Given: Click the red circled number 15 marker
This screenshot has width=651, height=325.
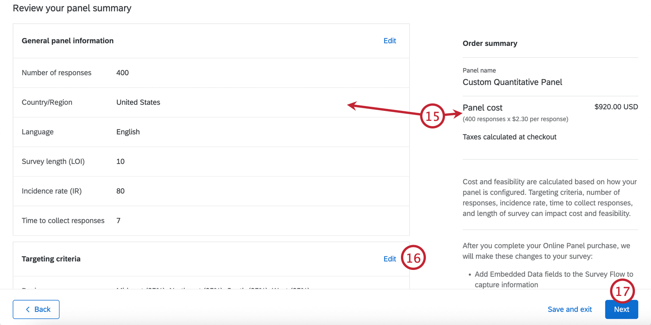Looking at the screenshot, I should tap(432, 116).
